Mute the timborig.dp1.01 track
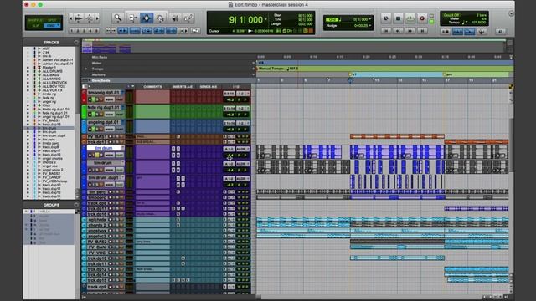 pos(100,99)
